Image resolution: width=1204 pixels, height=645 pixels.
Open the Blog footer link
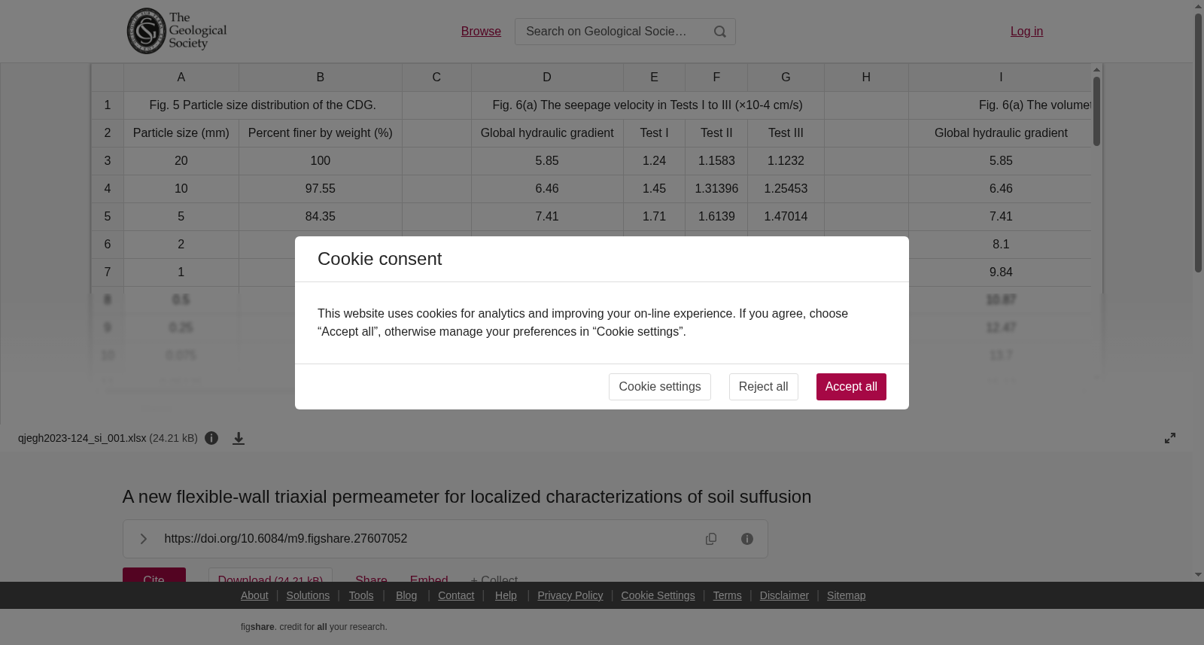point(406,595)
